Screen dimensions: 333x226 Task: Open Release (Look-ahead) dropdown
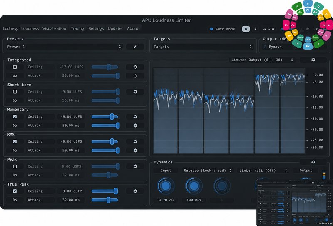(207, 171)
